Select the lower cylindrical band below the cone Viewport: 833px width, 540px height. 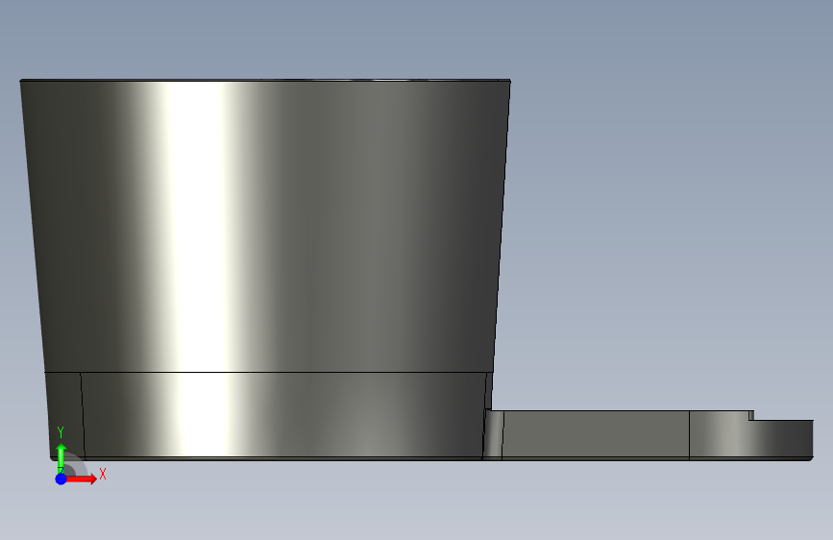(x=282, y=414)
